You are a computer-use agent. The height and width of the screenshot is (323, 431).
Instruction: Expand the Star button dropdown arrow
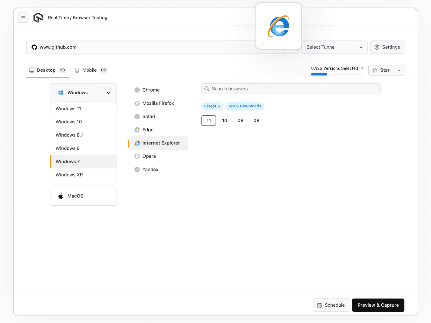point(399,70)
